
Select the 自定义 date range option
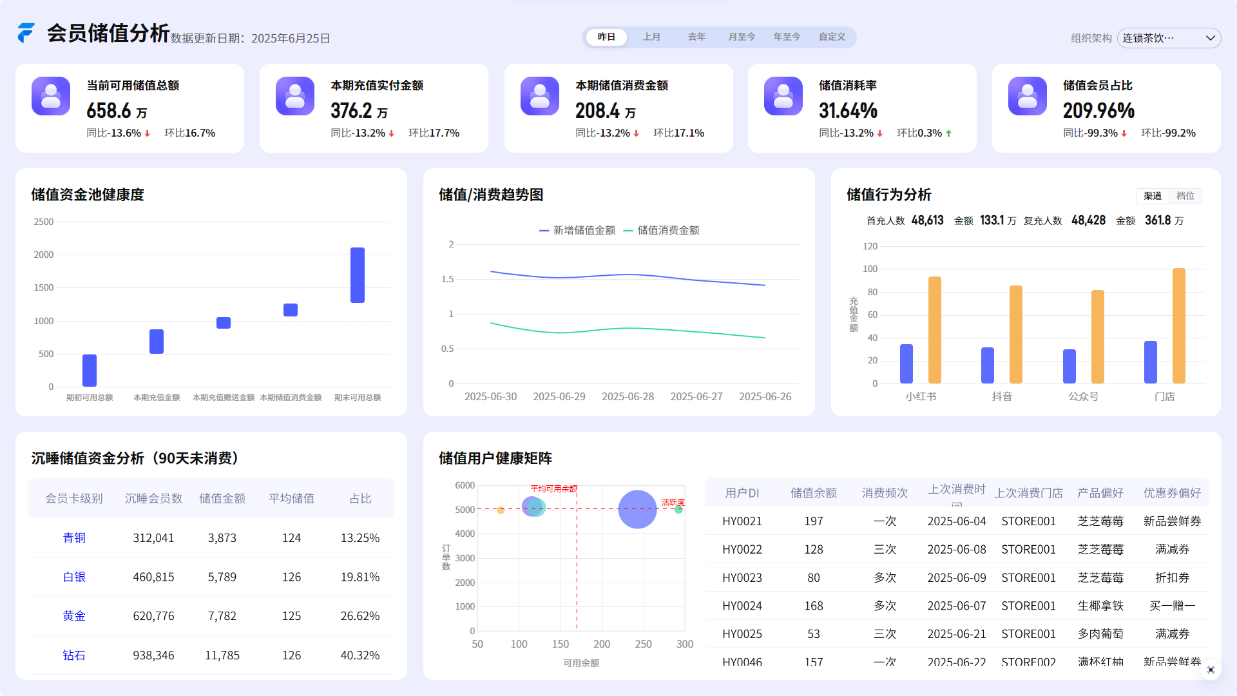[x=832, y=37]
